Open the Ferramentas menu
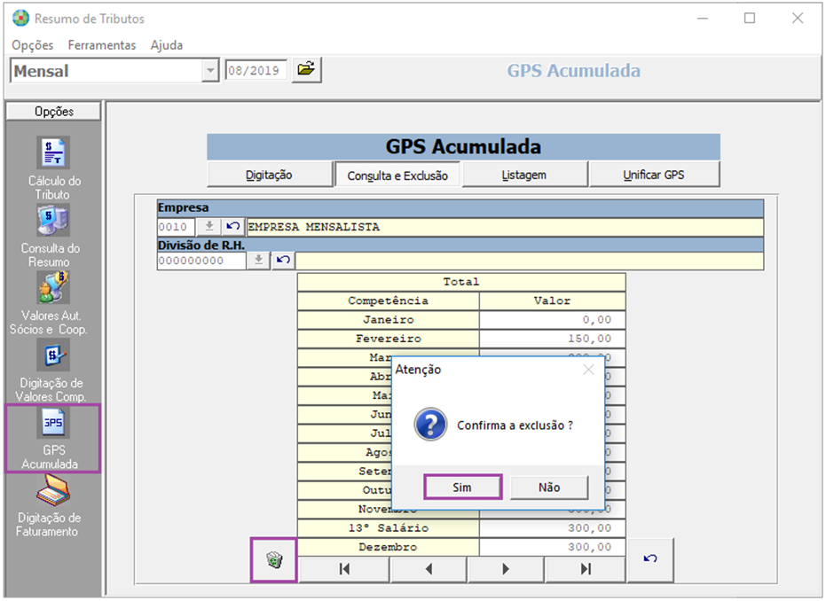 tap(100, 44)
